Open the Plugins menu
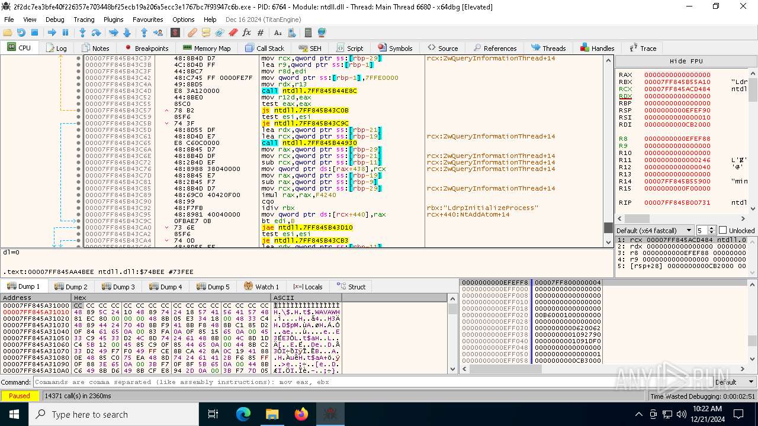 tap(114, 20)
